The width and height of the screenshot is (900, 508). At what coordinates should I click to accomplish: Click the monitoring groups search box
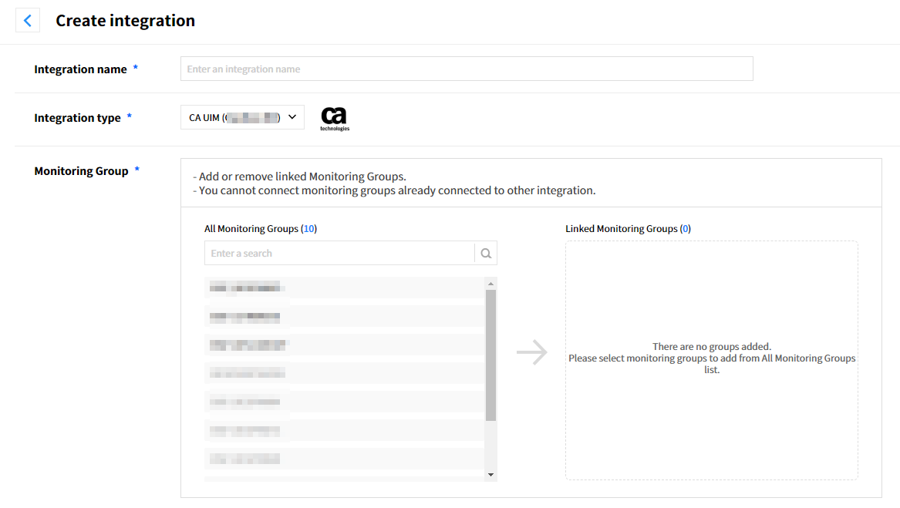coord(339,254)
